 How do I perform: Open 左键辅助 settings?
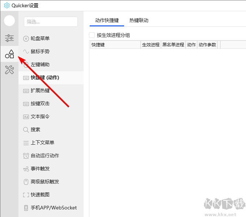click(x=51, y=64)
